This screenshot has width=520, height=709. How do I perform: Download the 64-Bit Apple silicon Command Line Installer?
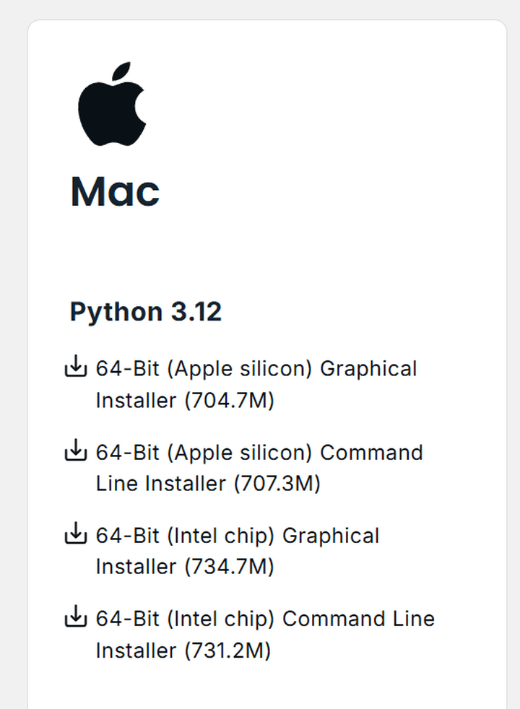(259, 453)
